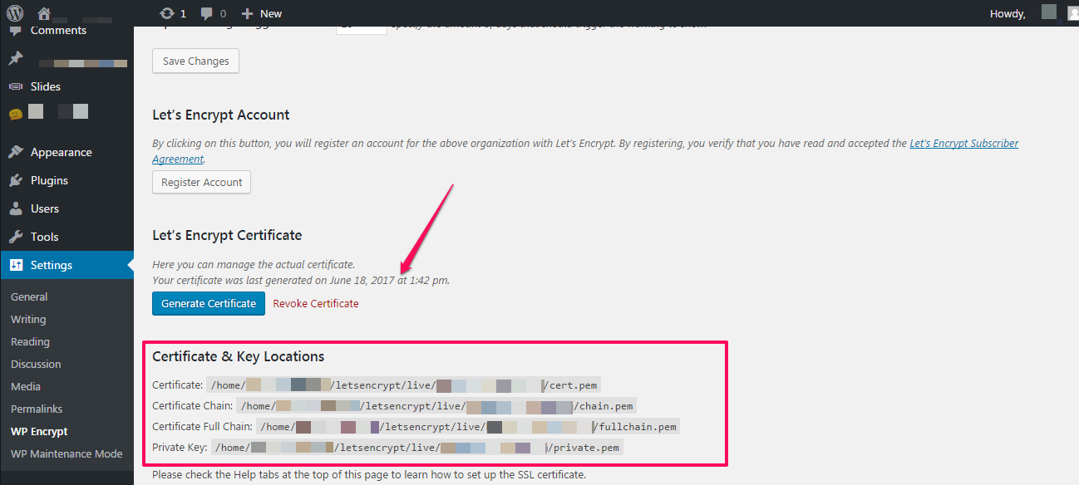Select the cert.pem certificate path
The width and height of the screenshot is (1079, 485).
coord(403,385)
